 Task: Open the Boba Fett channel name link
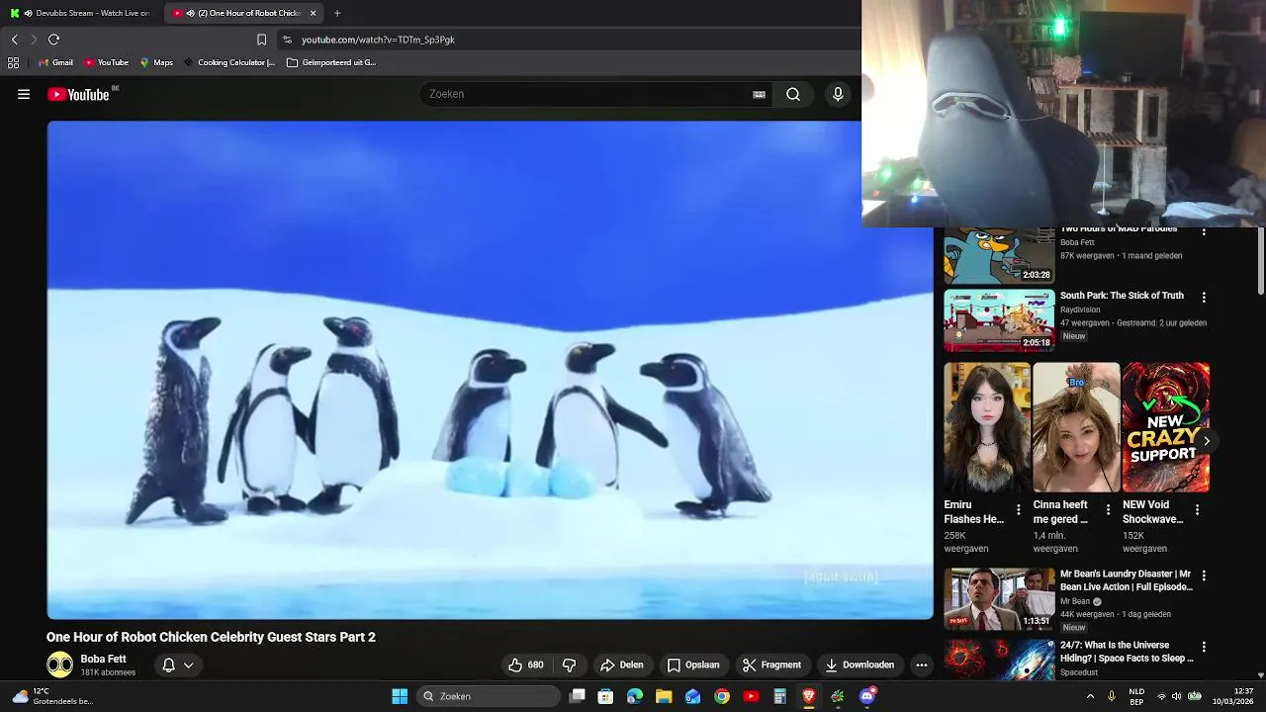point(103,659)
